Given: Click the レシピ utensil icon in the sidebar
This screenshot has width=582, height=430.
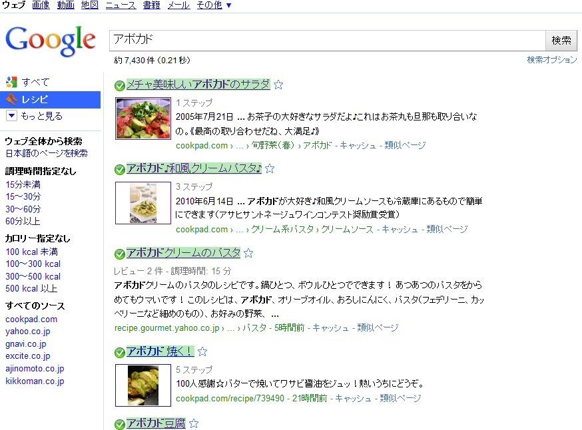Looking at the screenshot, I should [x=11, y=99].
